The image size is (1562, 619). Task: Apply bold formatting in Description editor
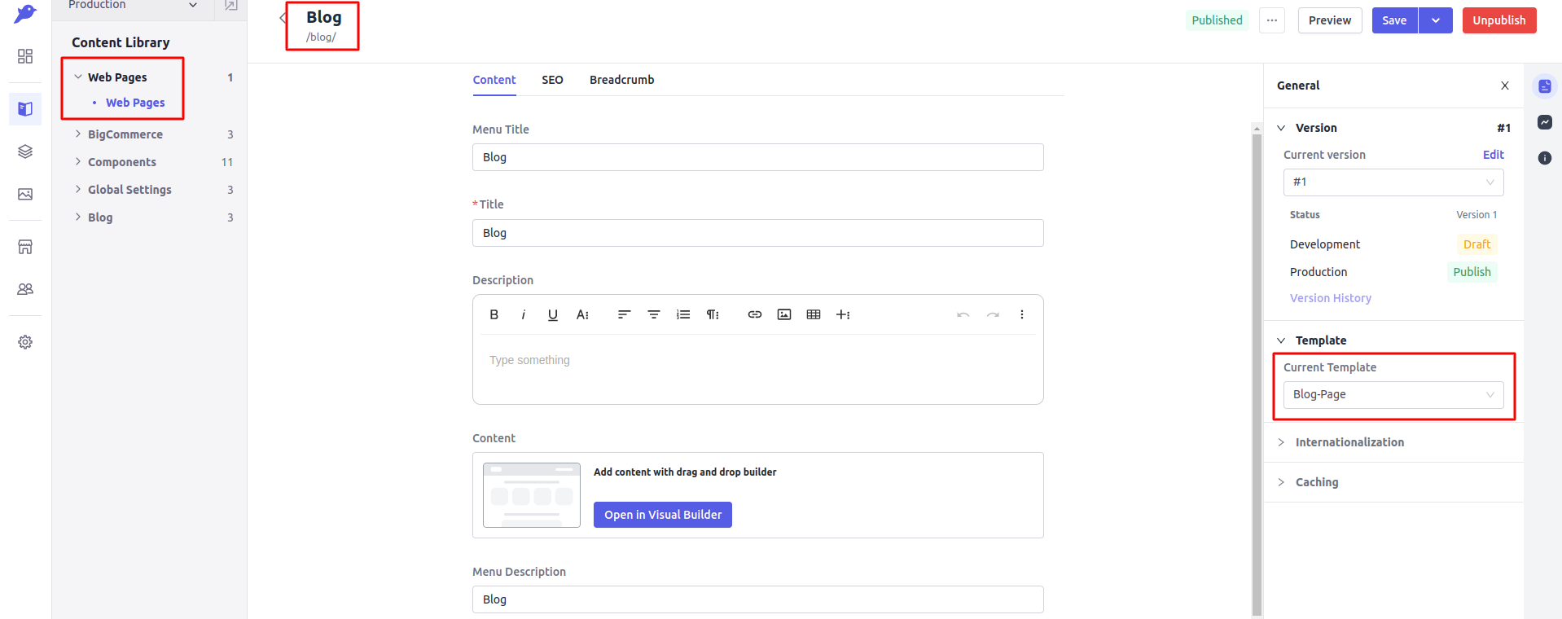click(x=494, y=314)
